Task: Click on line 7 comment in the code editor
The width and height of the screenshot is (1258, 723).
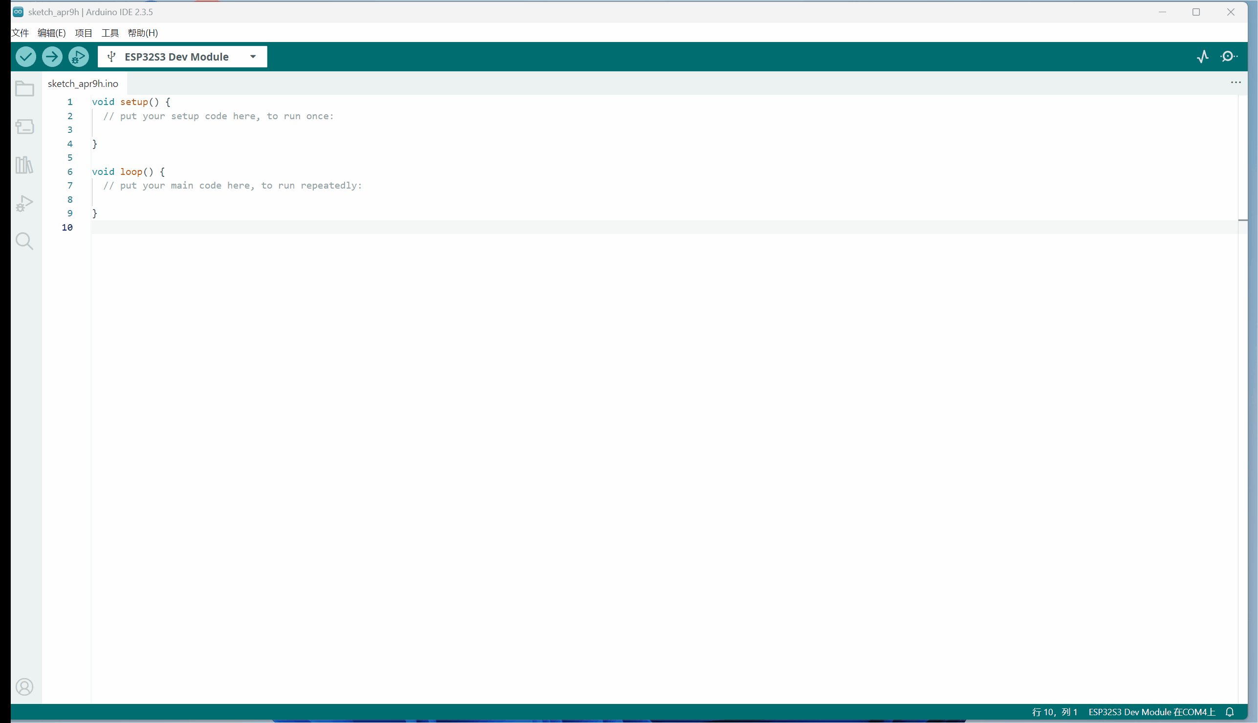Action: pyautogui.click(x=233, y=185)
